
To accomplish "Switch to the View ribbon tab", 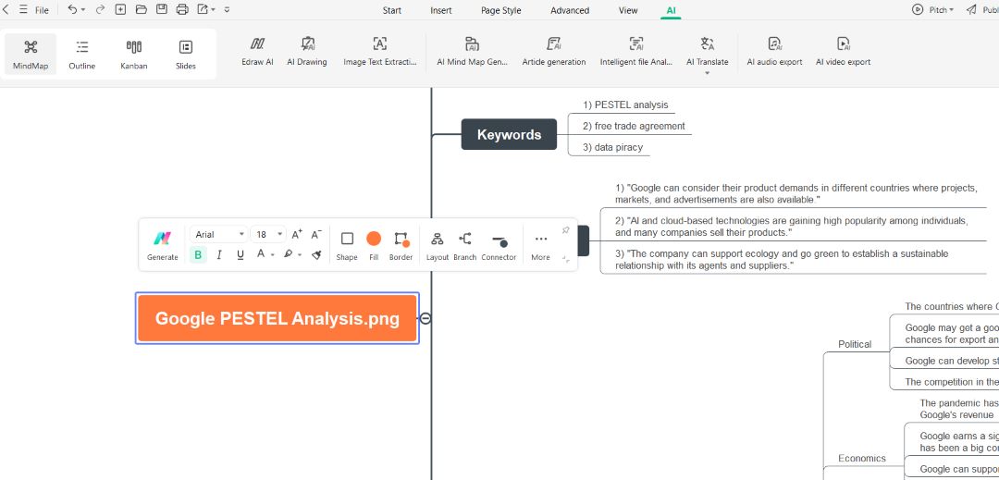I will 628,10.
